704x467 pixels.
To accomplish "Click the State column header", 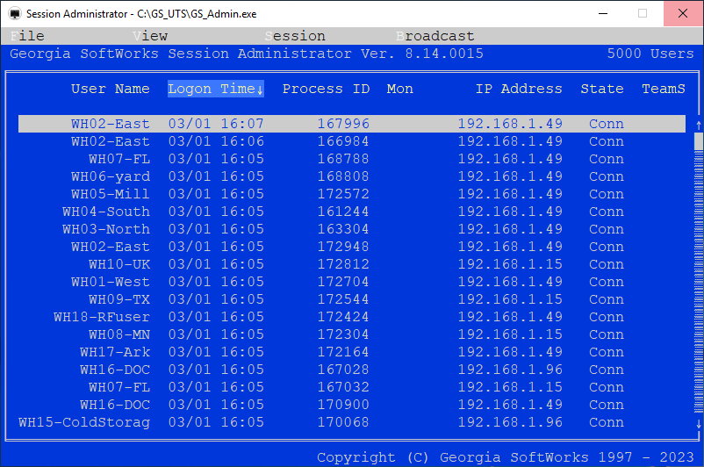I will click(x=601, y=89).
